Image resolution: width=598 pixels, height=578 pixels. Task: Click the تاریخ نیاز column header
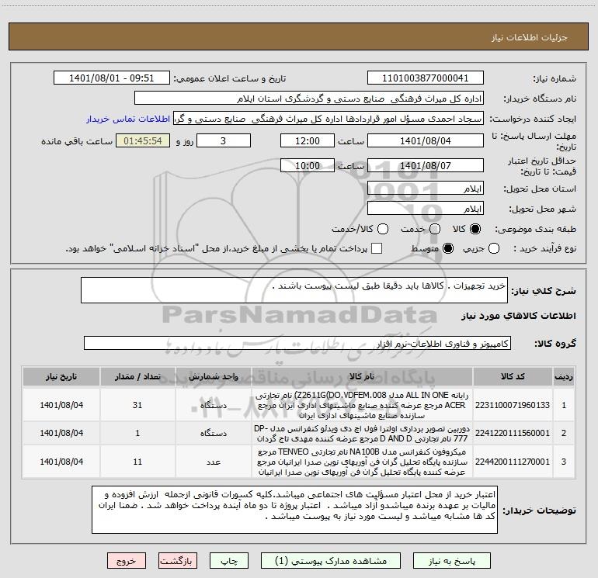point(61,376)
